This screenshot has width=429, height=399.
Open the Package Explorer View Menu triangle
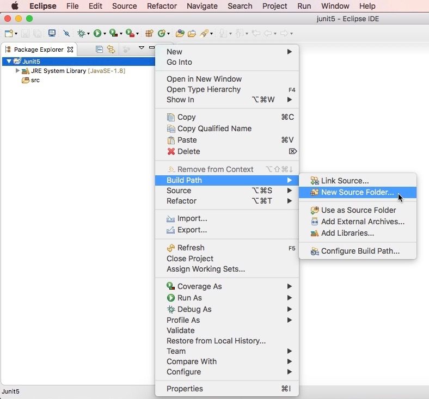coord(142,48)
